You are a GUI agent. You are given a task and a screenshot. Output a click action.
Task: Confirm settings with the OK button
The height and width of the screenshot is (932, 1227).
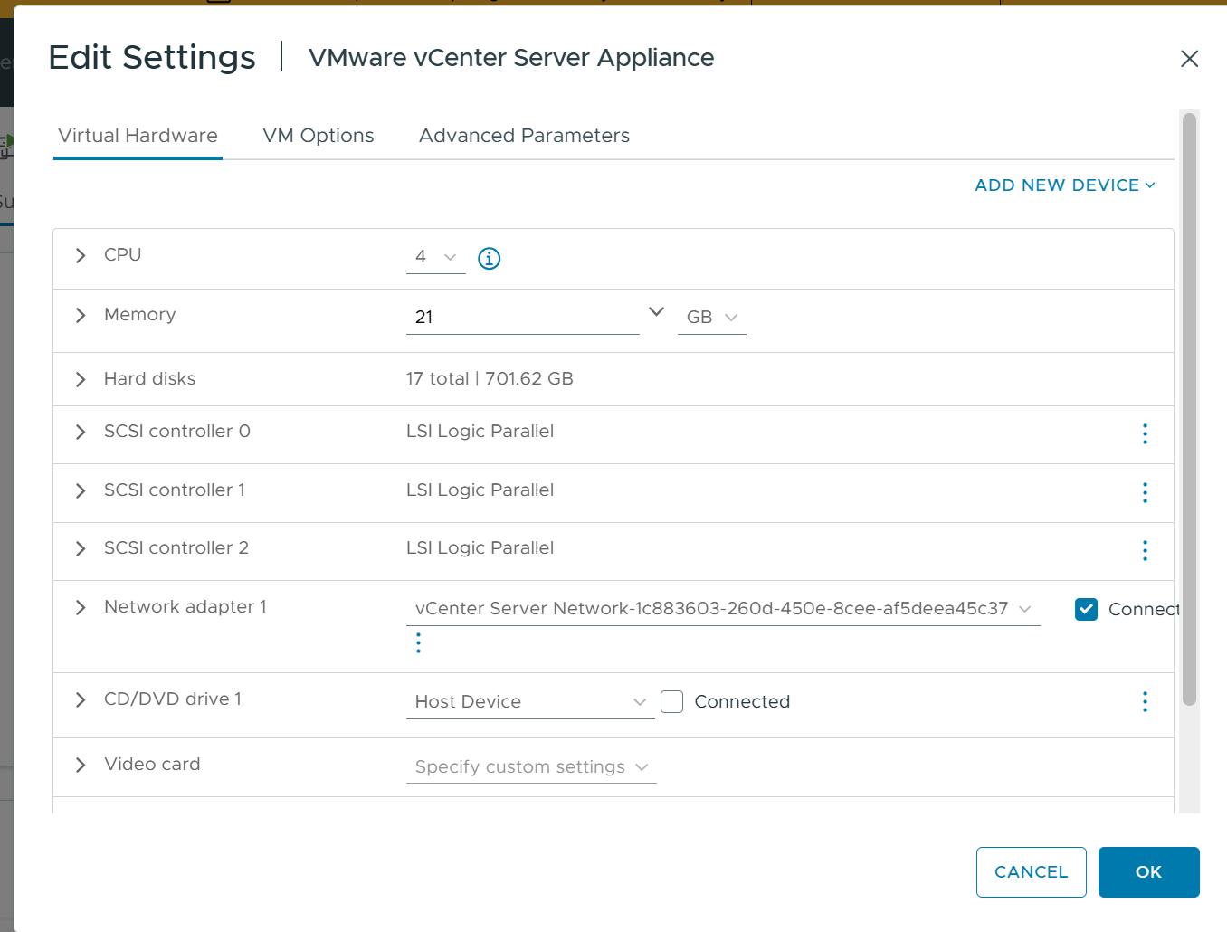[1148, 871]
